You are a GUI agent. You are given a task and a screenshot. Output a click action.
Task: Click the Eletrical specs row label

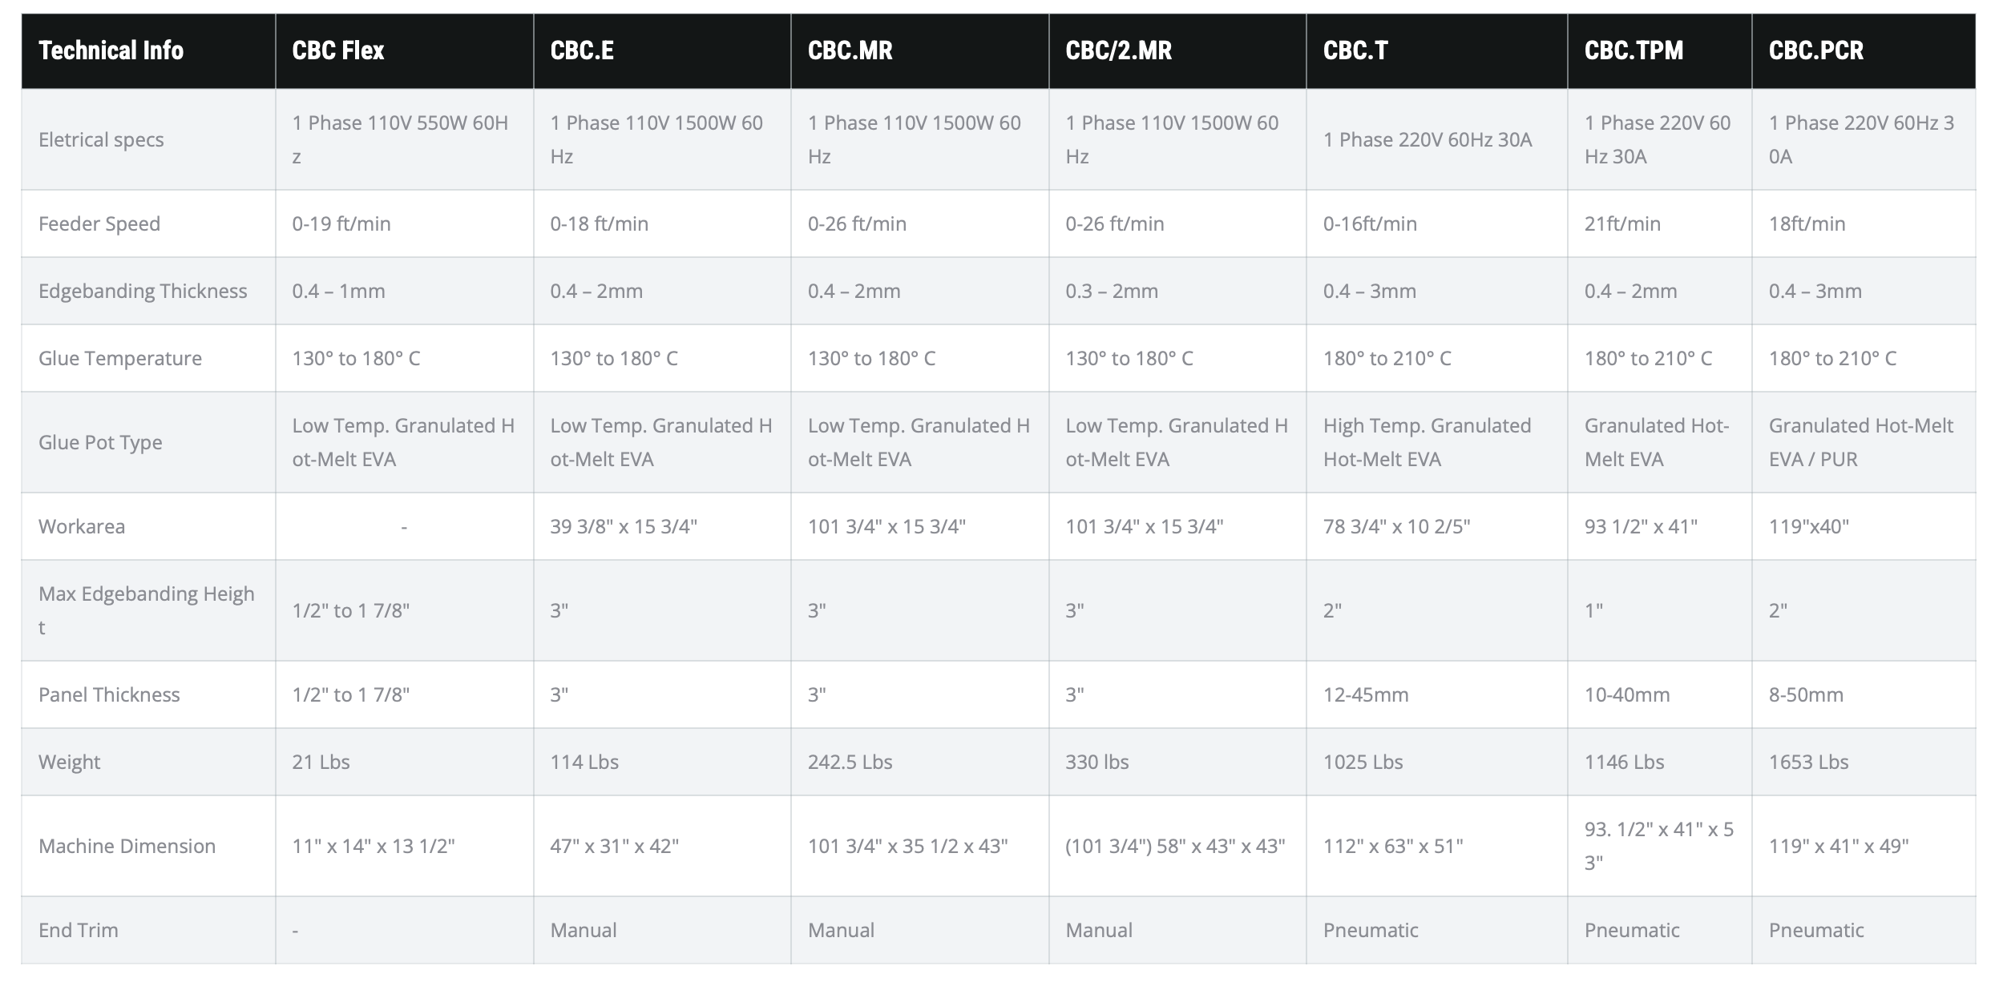[101, 139]
